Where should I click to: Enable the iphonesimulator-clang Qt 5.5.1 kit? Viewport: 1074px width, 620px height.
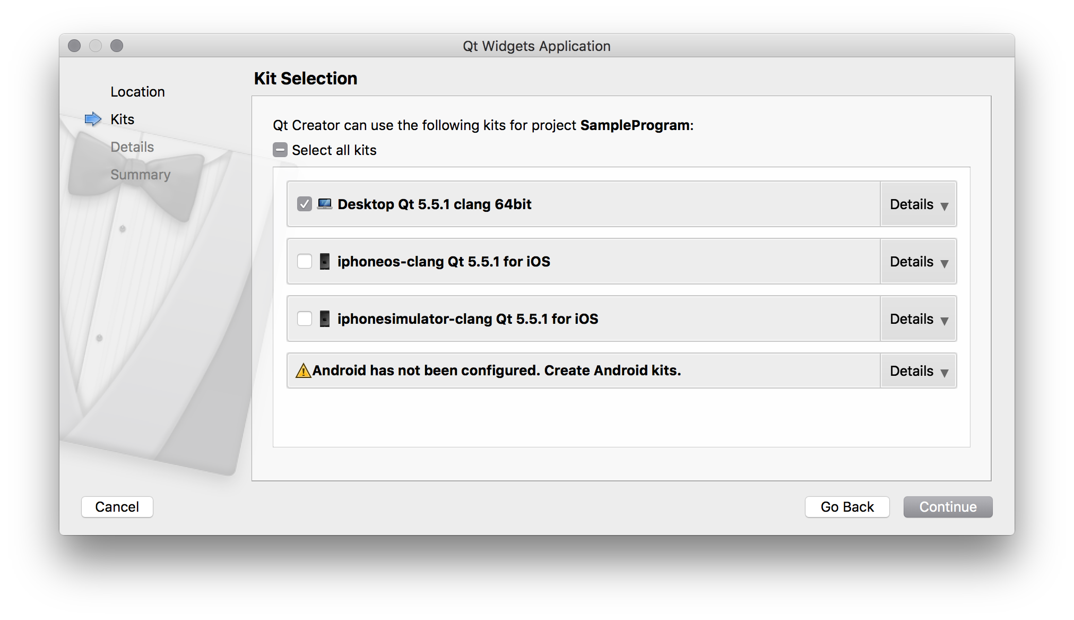click(x=305, y=318)
